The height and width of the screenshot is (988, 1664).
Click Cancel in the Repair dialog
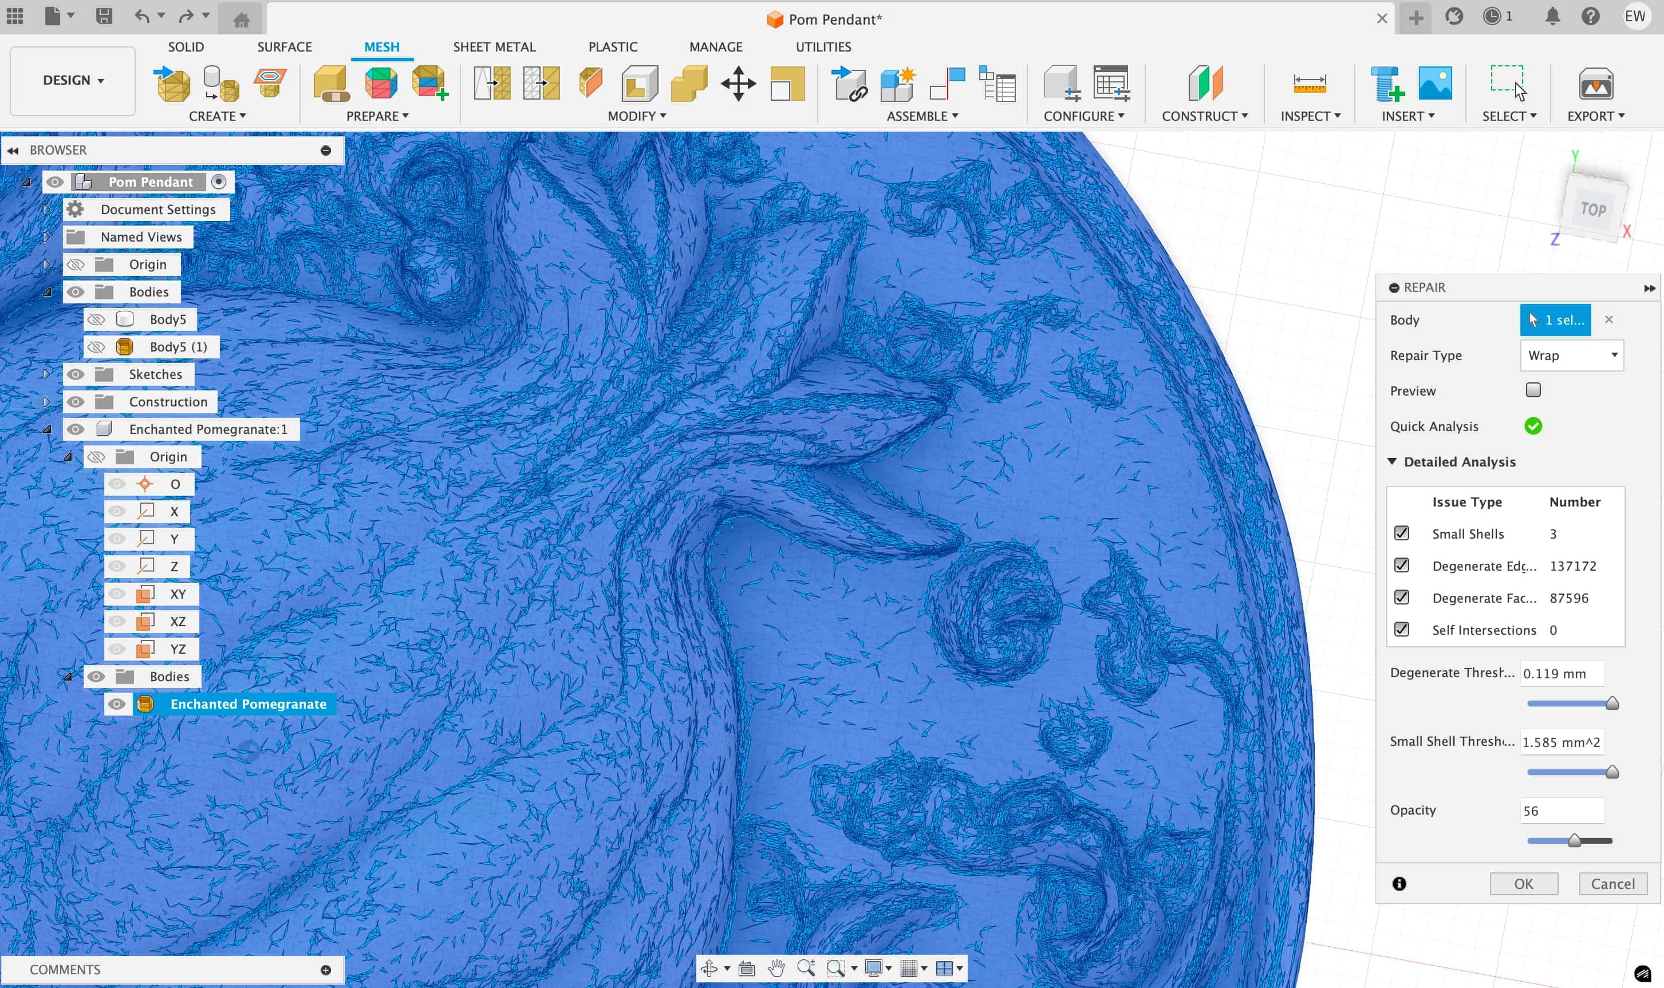click(x=1612, y=883)
